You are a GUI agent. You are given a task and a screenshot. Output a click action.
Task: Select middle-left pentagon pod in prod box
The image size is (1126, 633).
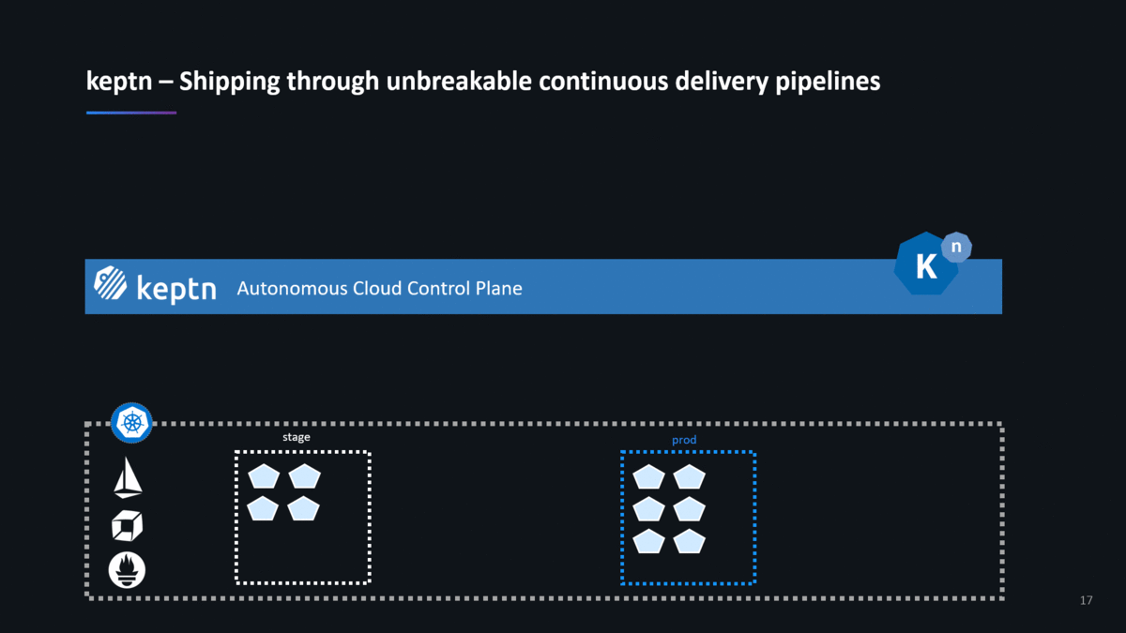pyautogui.click(x=649, y=508)
